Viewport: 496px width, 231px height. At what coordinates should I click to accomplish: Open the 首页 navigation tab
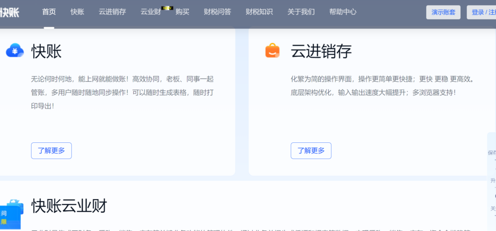point(49,12)
